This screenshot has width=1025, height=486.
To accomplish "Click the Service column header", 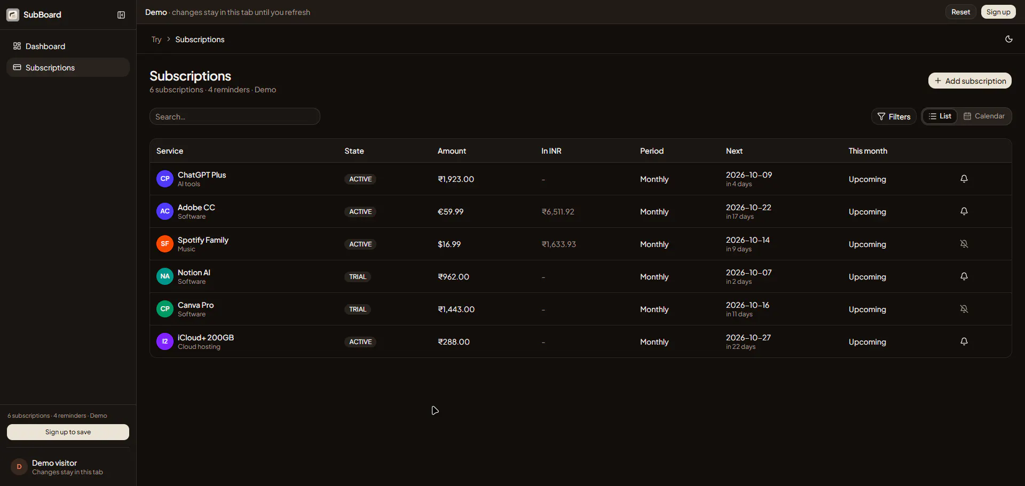I will [170, 151].
